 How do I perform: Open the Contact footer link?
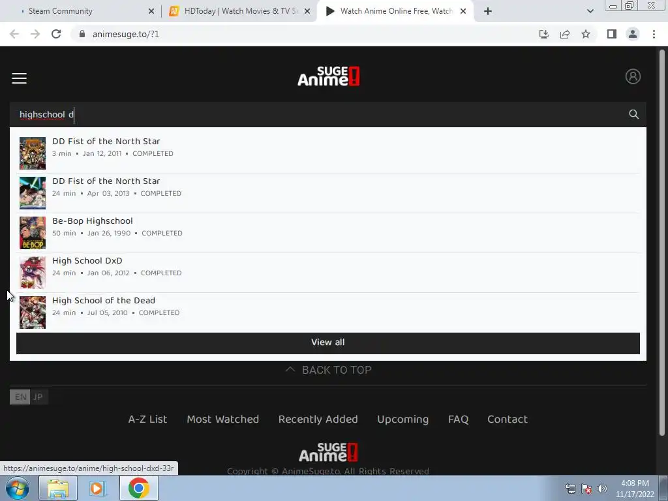(x=508, y=419)
